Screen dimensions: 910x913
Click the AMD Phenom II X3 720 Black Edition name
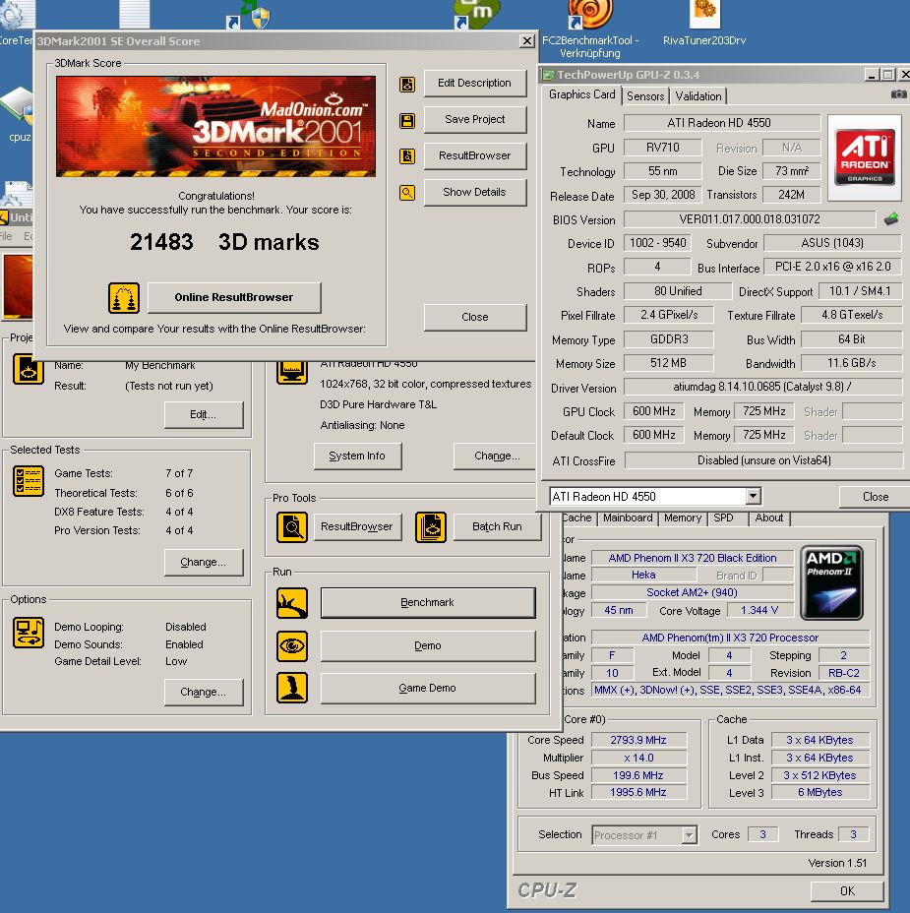pos(693,558)
